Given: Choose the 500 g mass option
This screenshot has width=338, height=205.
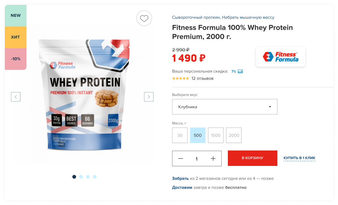Looking at the screenshot, I should pyautogui.click(x=198, y=135).
